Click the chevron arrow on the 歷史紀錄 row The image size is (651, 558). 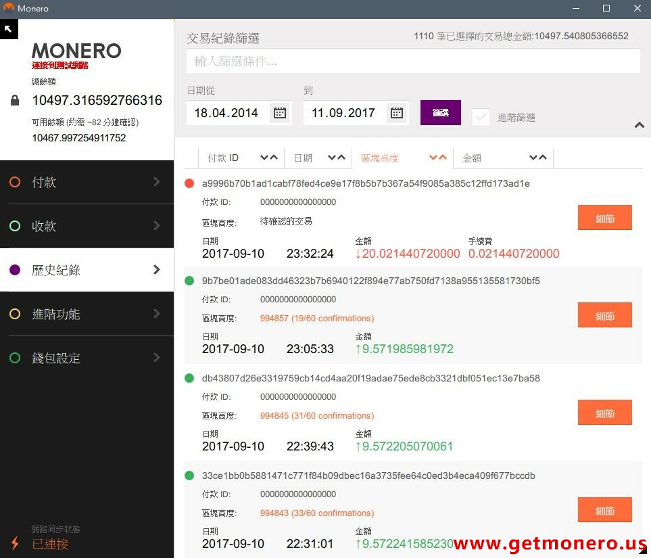pos(157,270)
